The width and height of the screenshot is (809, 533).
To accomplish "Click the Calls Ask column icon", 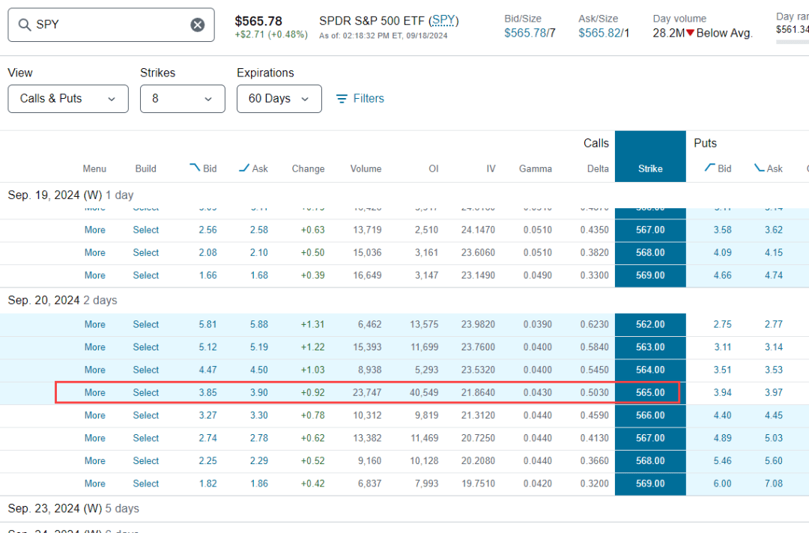I will pyautogui.click(x=244, y=168).
